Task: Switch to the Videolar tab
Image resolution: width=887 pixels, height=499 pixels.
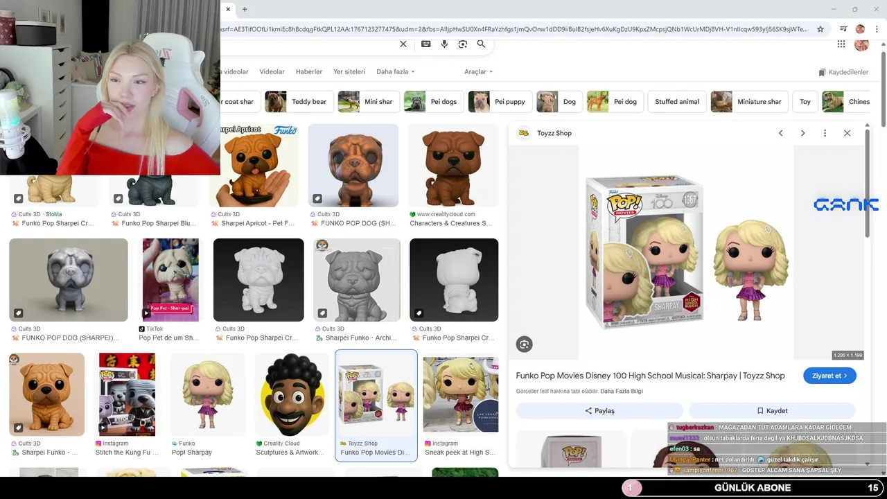Action: tap(272, 71)
